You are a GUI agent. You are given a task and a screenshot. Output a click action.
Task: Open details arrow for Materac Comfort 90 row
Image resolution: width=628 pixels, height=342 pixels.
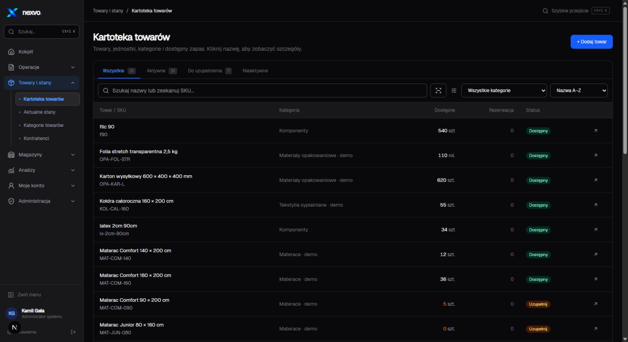pyautogui.click(x=596, y=304)
